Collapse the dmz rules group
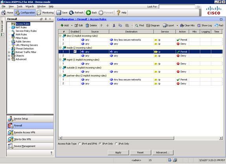This screenshot has width=226, height=164. [60, 36]
